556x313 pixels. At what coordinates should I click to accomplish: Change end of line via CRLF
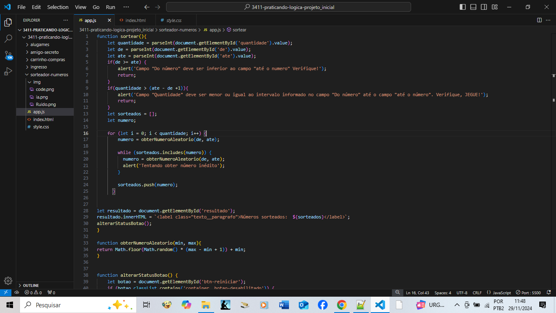(477, 293)
